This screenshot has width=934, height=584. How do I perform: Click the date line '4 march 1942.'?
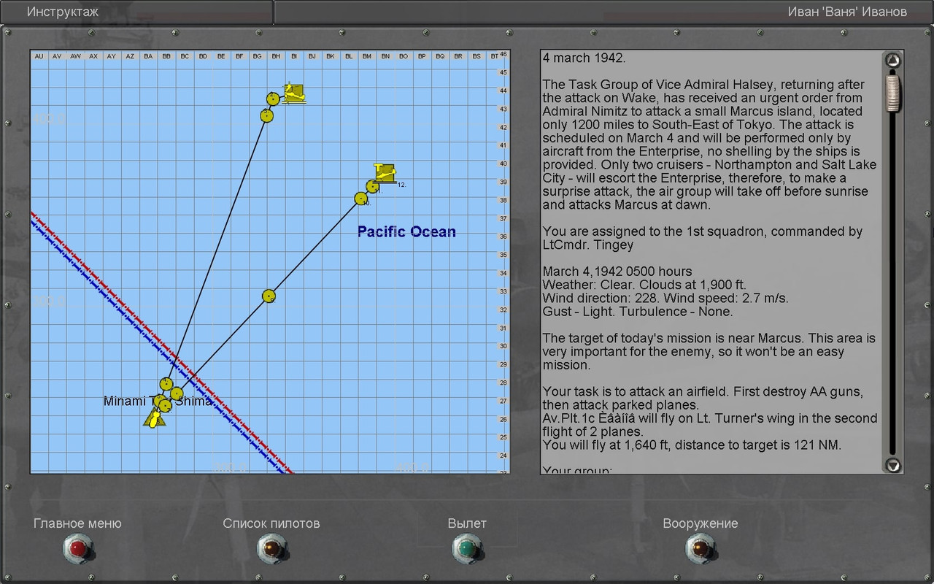pos(584,58)
